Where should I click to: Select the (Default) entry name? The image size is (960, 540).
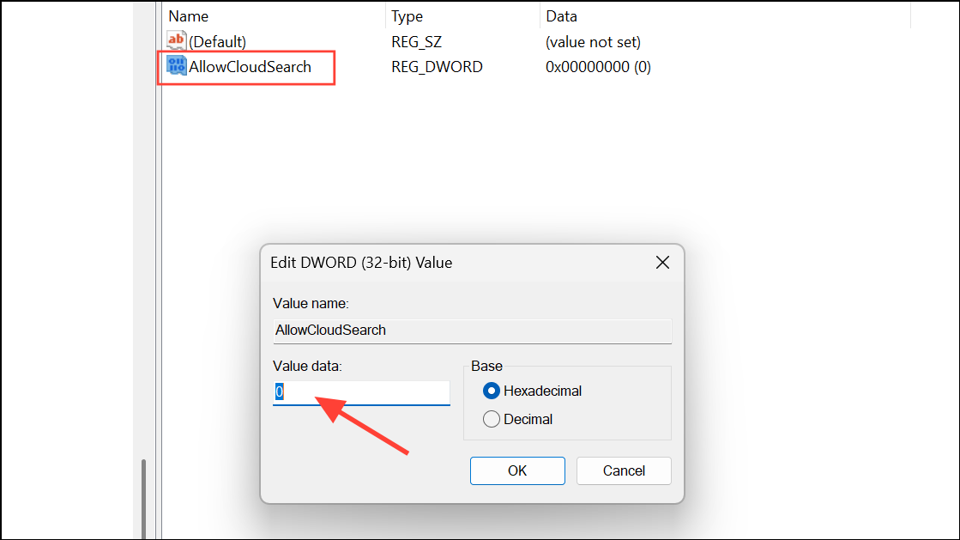coord(218,41)
